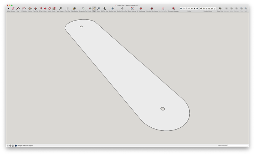Activate the Dimension Tool

(x=83, y=9)
